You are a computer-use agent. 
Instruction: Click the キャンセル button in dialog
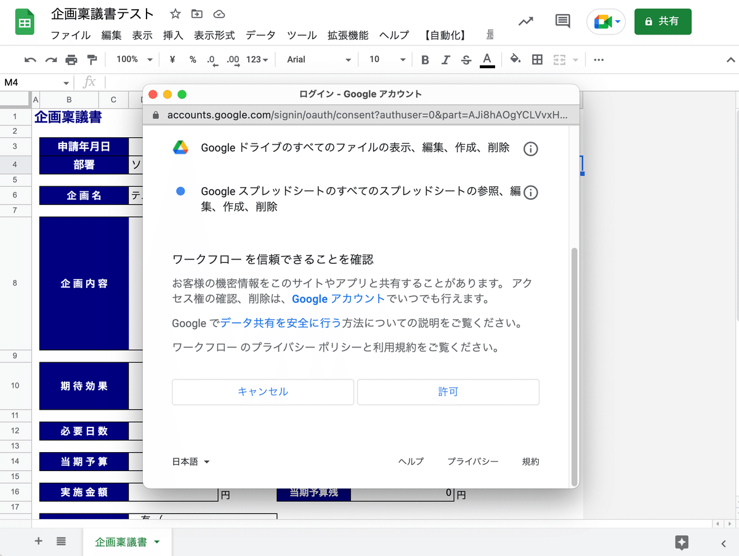pyautogui.click(x=263, y=392)
